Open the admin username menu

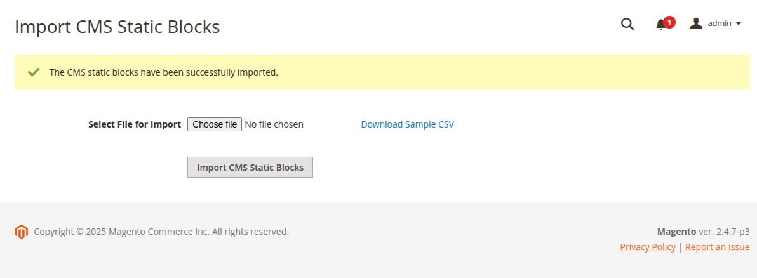tap(720, 23)
